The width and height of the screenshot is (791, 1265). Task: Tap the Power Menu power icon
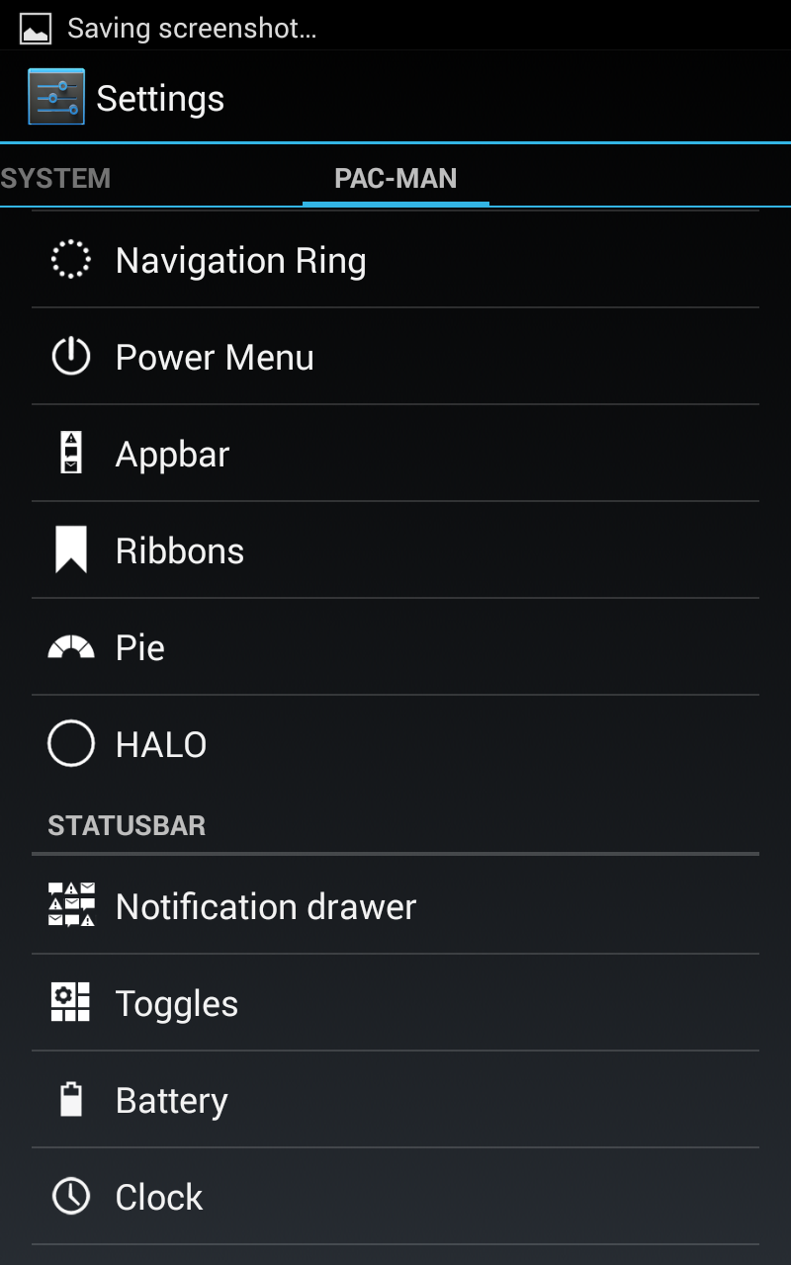(x=71, y=357)
